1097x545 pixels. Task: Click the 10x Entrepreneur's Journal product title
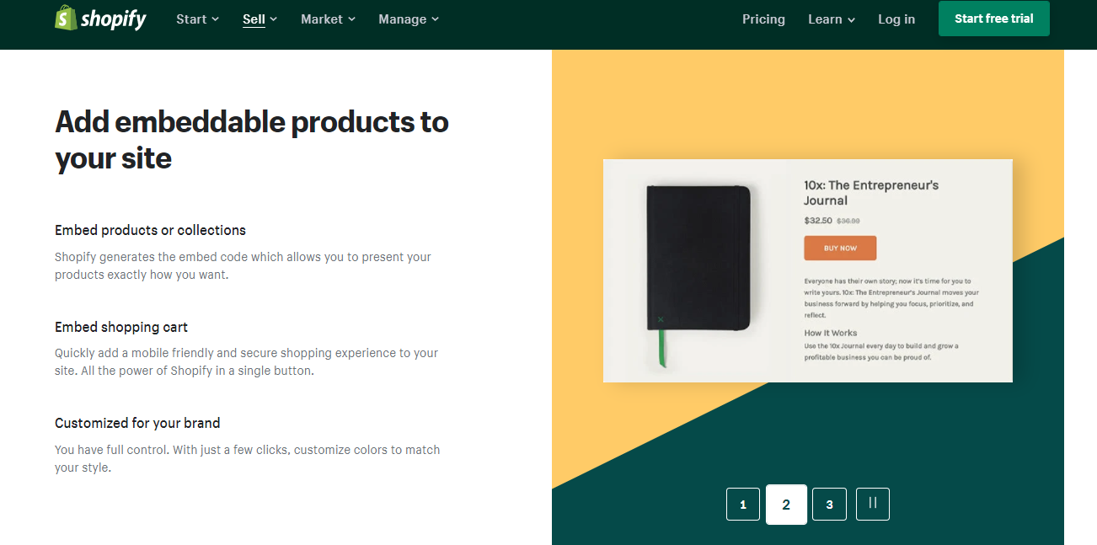coord(870,193)
